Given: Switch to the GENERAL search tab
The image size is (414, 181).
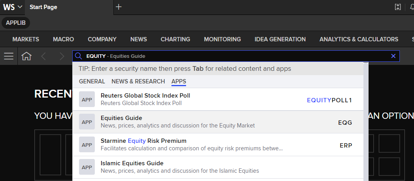Looking at the screenshot, I should click(x=92, y=81).
